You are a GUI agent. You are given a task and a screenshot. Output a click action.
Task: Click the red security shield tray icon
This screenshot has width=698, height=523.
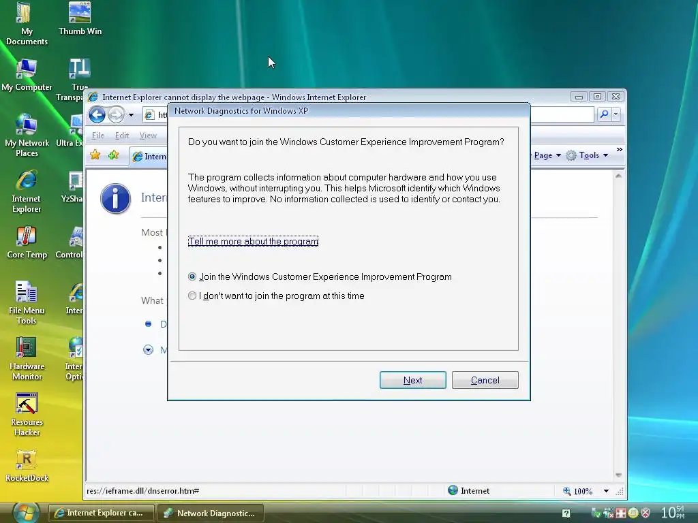(646, 513)
